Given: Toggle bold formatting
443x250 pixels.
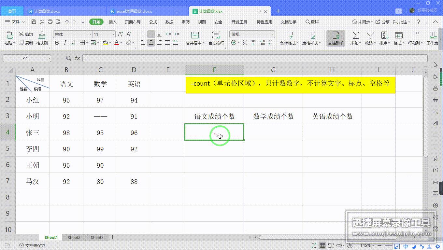Looking at the screenshot, I should point(57,43).
